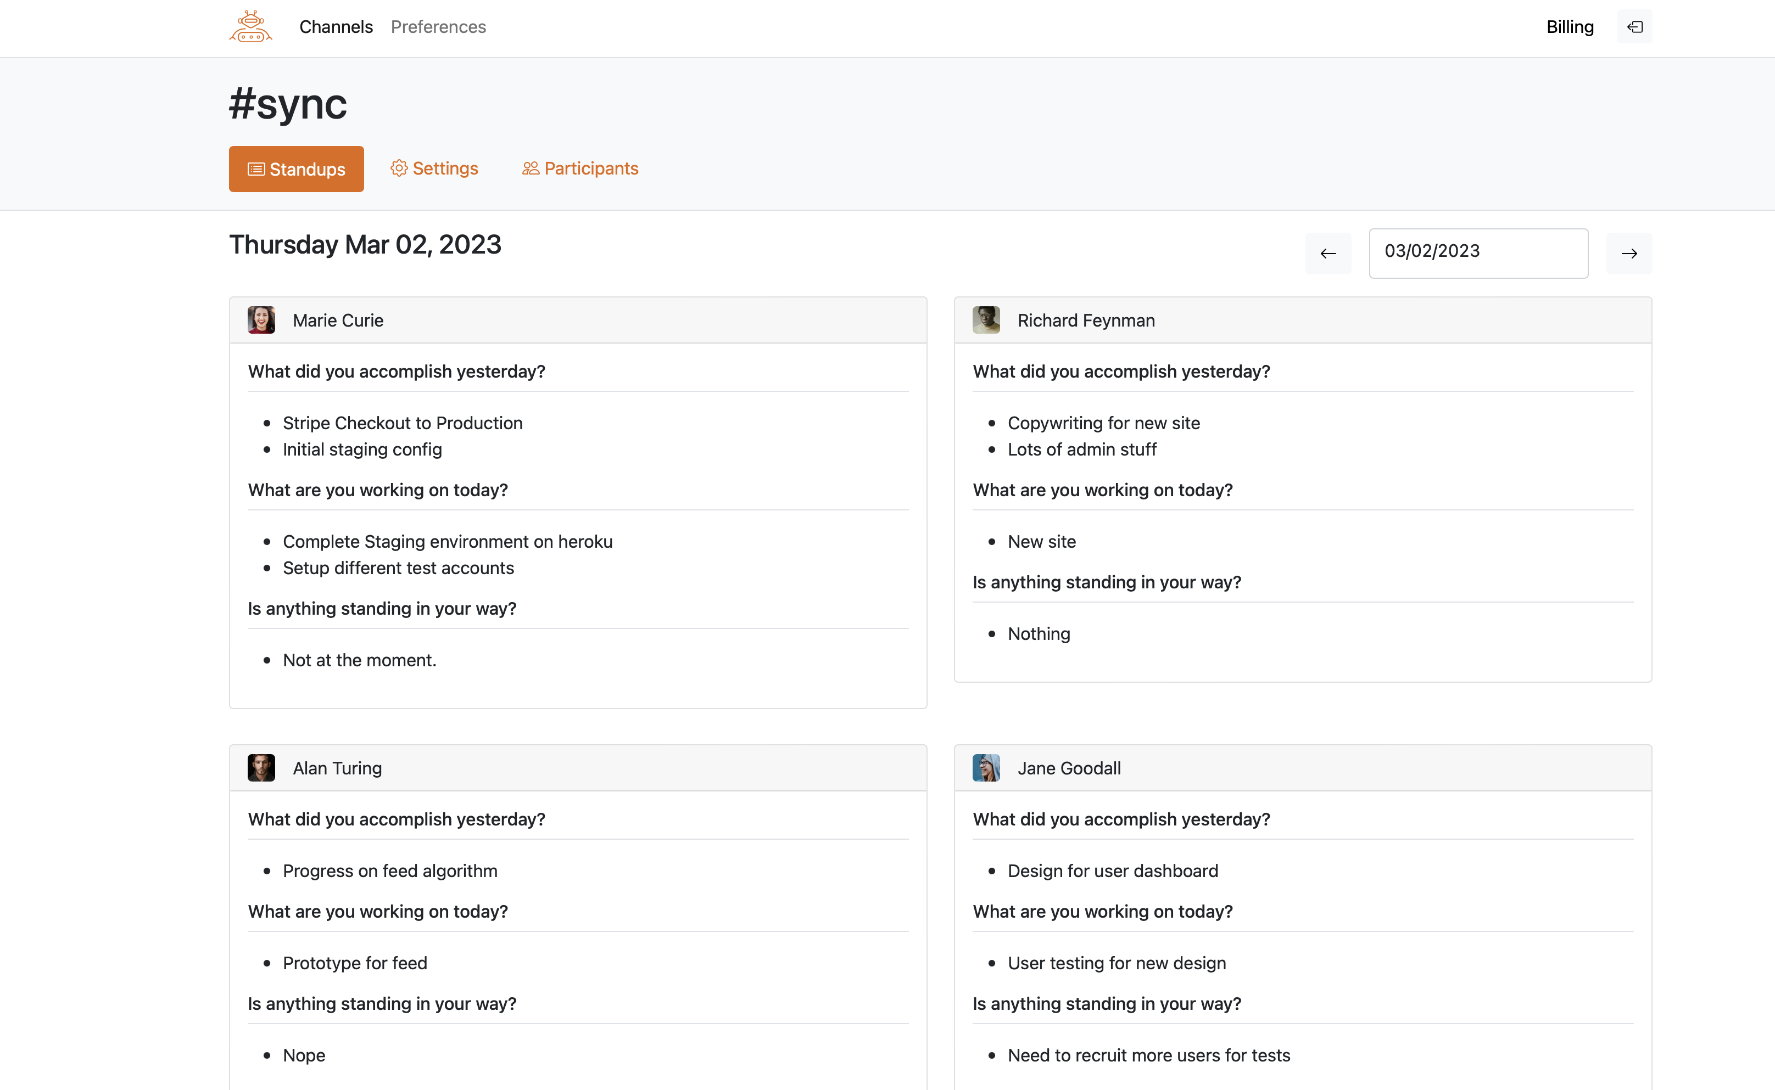Click the name Alan Turing

pos(338,768)
